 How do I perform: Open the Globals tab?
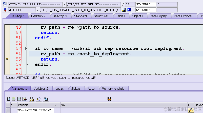pos(76,88)
